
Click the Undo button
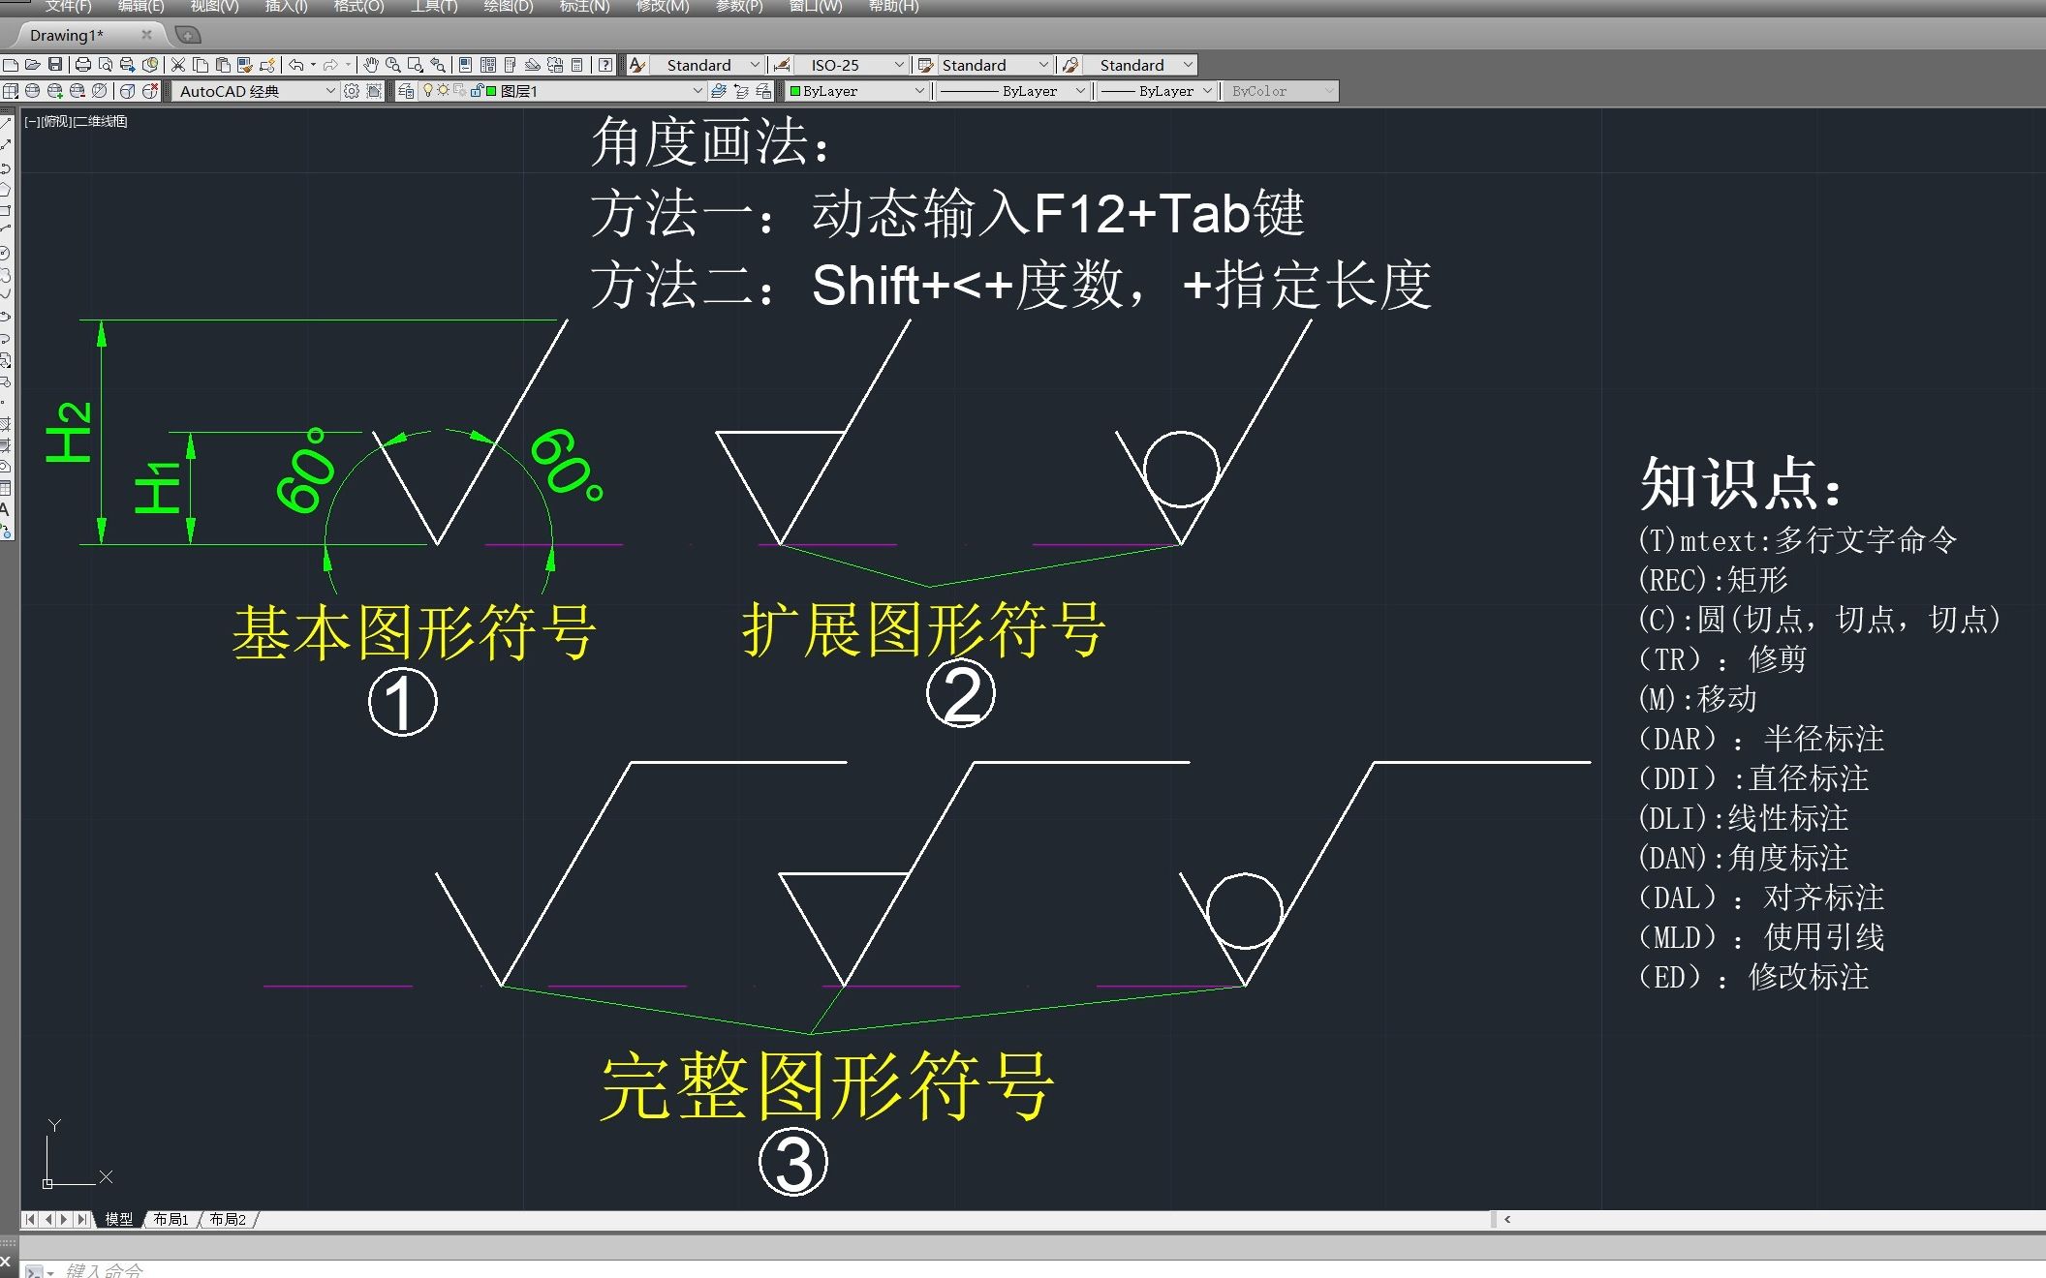click(296, 65)
